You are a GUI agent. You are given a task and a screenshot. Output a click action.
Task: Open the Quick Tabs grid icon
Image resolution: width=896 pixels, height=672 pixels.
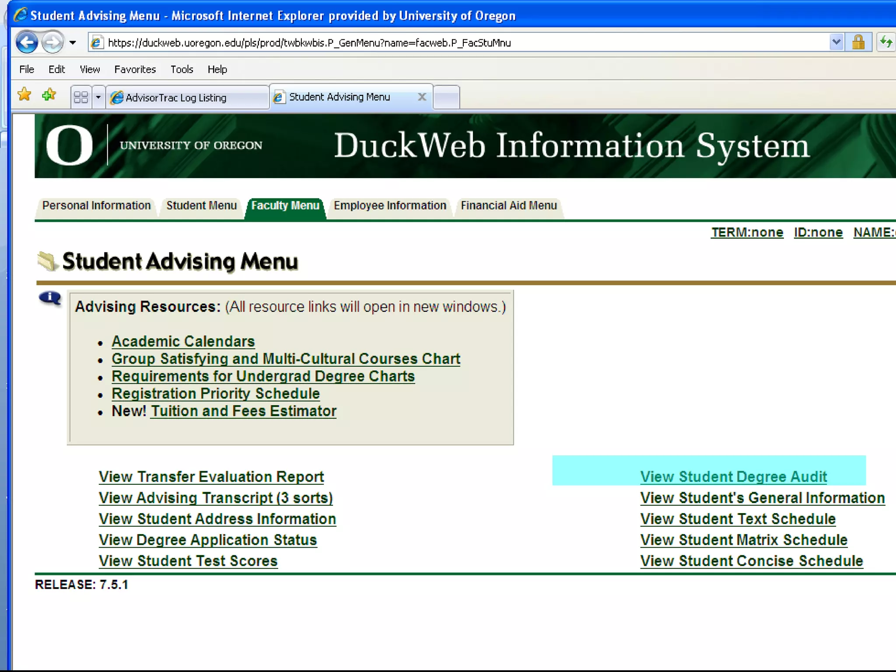pyautogui.click(x=81, y=97)
